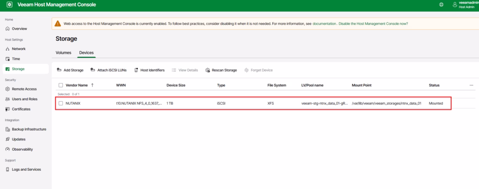
Task: Click Attach iSCSI LUNs button label
Action: click(x=112, y=70)
